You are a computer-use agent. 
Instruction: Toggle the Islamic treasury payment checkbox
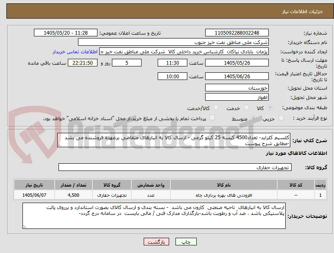coord(212,118)
